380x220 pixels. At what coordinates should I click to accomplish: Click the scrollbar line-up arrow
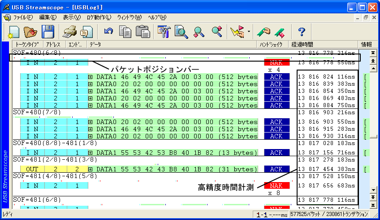373,69
